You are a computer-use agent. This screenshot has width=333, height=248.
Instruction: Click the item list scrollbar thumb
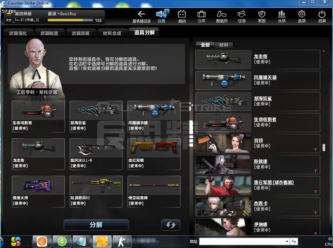[x=324, y=147]
